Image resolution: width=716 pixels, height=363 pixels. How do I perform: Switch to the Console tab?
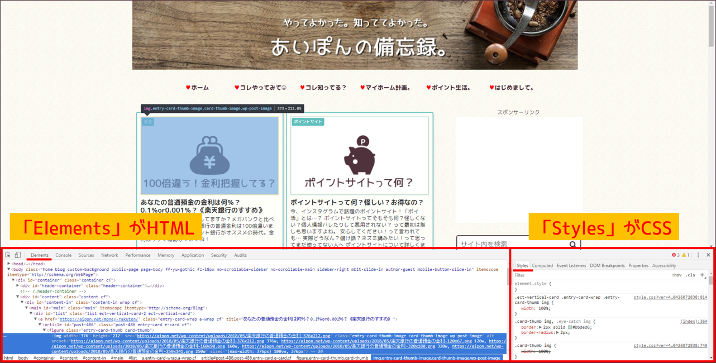coord(64,255)
